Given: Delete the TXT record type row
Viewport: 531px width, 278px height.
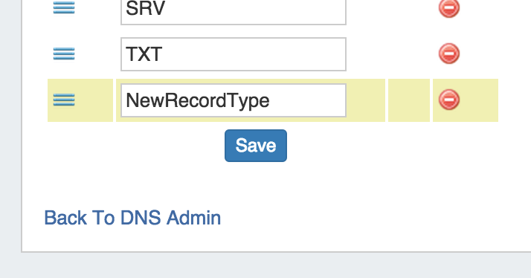Looking at the screenshot, I should pyautogui.click(x=449, y=54).
